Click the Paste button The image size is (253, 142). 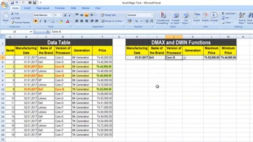pyautogui.click(x=6, y=18)
